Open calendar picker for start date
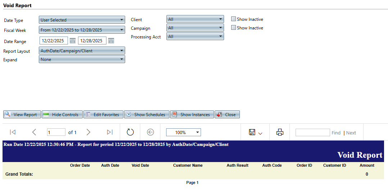The image size is (388, 190). pos(73,41)
